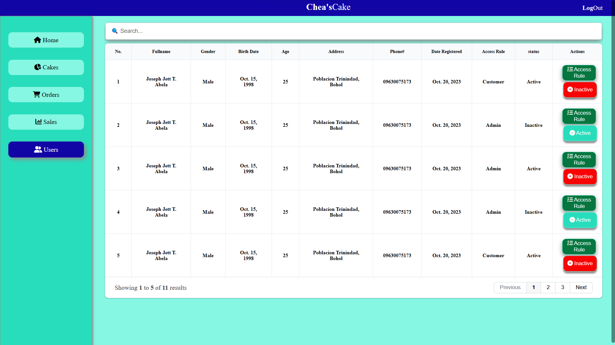Click the Birth Date column header
Viewport: 615px width, 345px height.
tap(248, 51)
